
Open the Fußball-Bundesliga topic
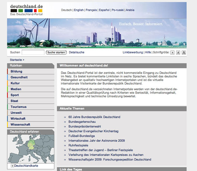[x=81, y=136]
